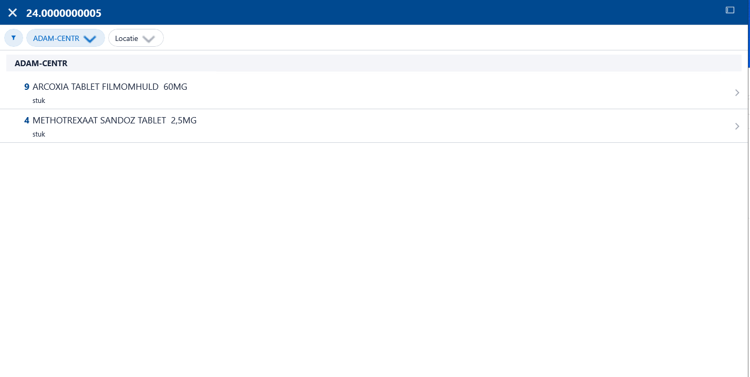Expand the ADAM-CENTR filter dropdown

pyautogui.click(x=66, y=38)
